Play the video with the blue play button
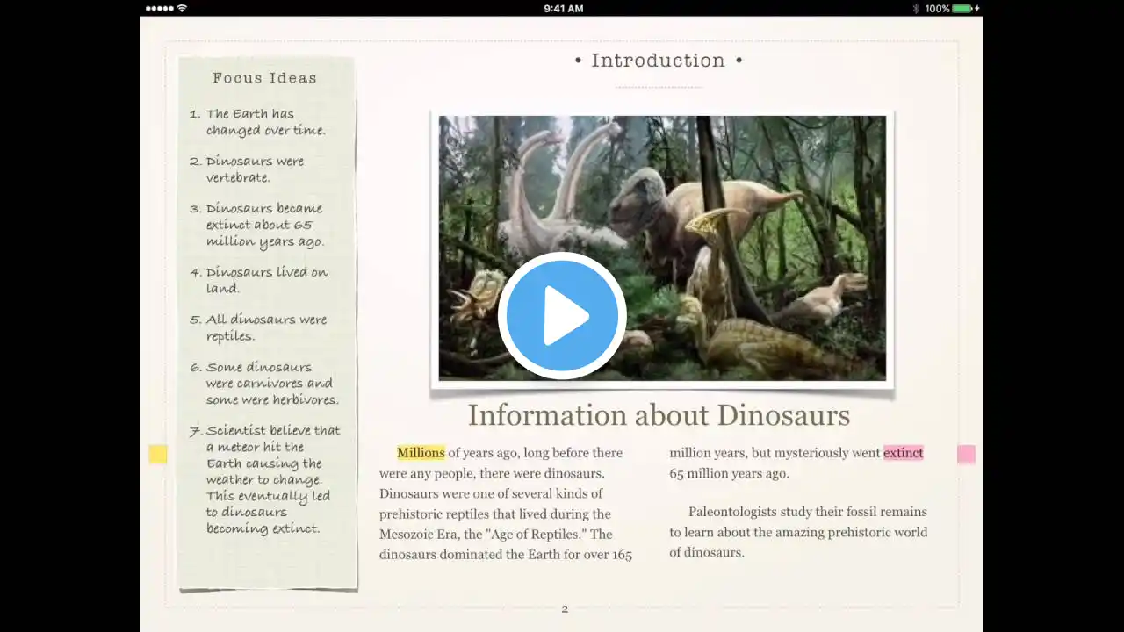 coord(562,315)
